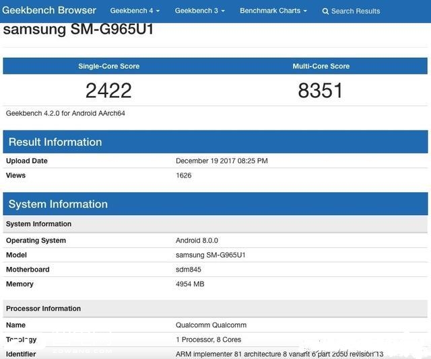Select the 1 Processor, 8 Cores value
The width and height of the screenshot is (431, 359).
point(209,340)
